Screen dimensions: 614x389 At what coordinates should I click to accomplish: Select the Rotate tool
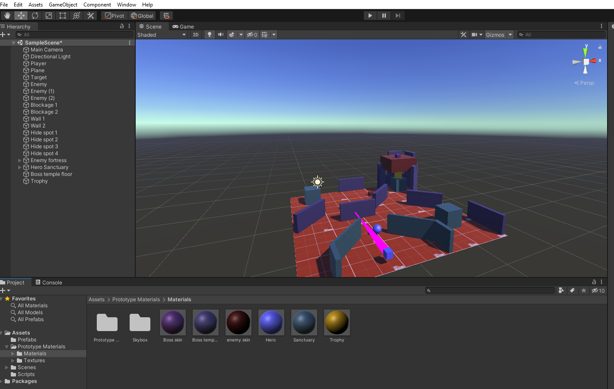35,16
